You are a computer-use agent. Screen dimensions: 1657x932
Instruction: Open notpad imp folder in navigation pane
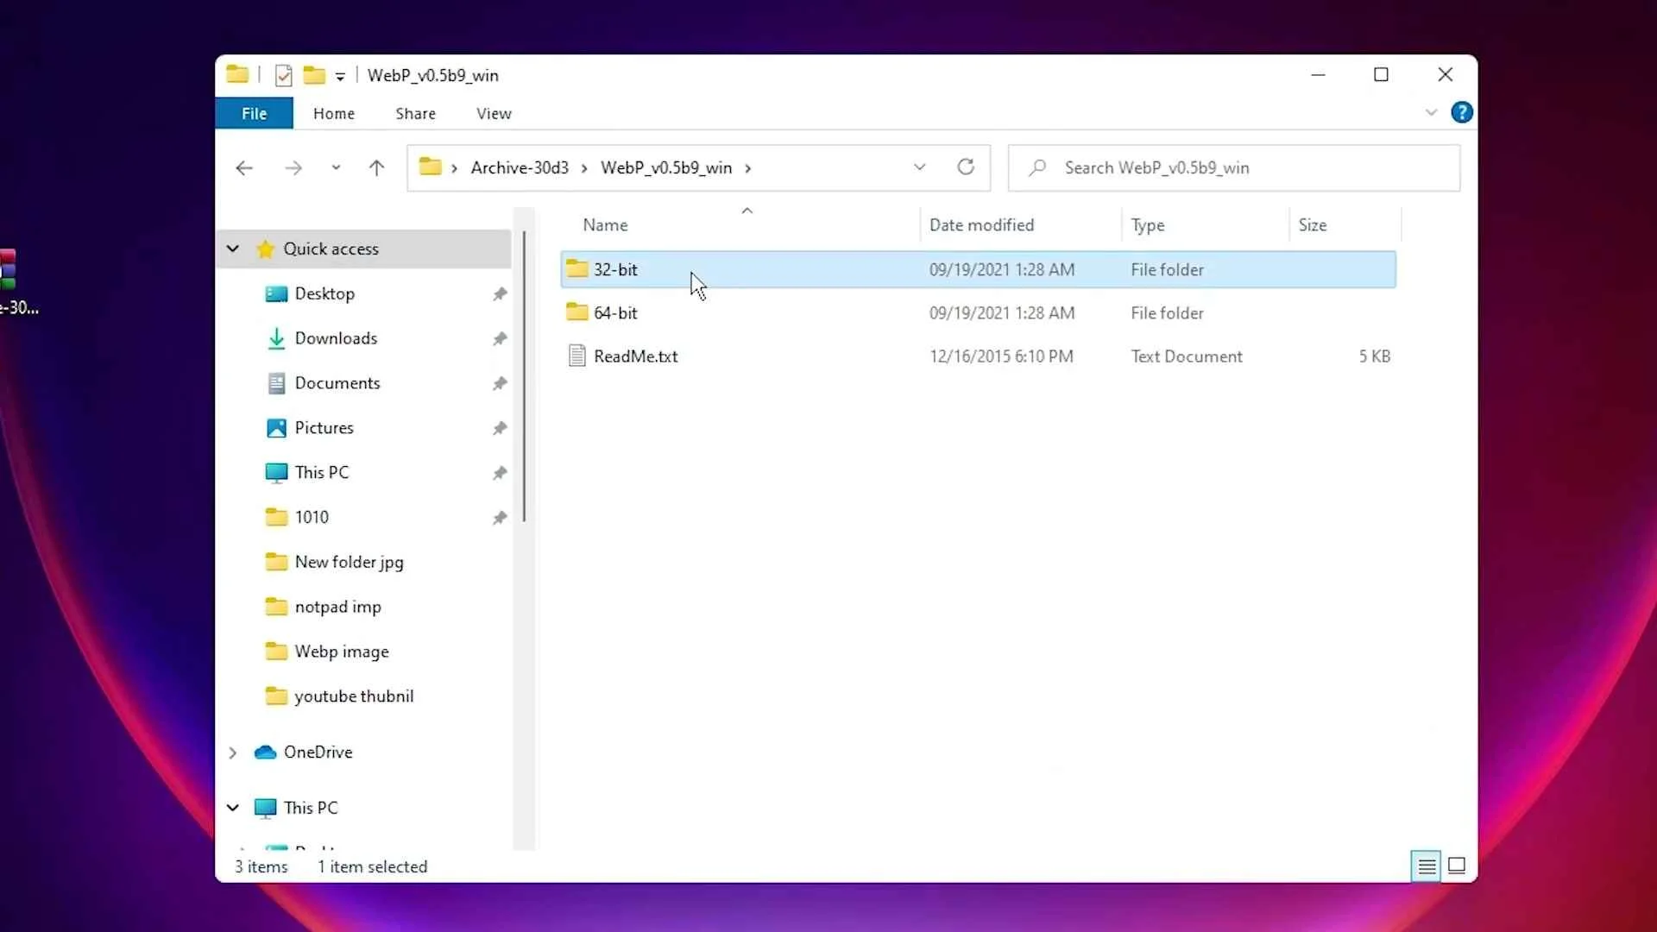337,607
